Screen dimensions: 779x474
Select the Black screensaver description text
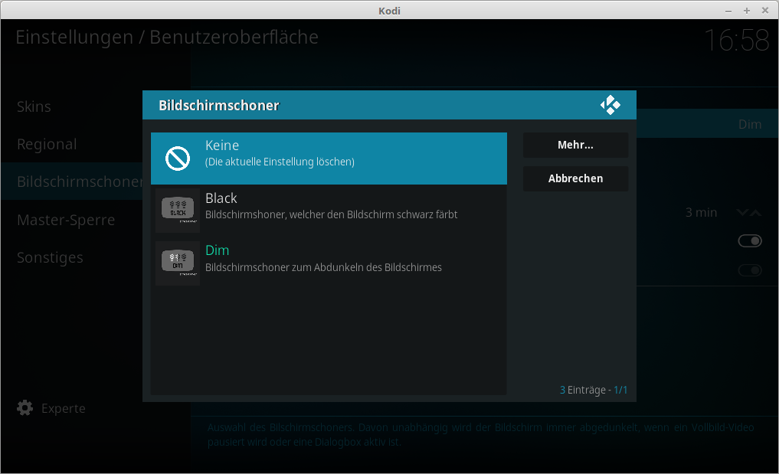(331, 215)
